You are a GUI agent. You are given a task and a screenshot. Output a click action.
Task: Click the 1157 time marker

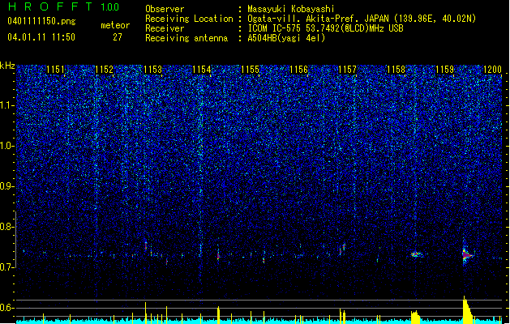pyautogui.click(x=347, y=69)
